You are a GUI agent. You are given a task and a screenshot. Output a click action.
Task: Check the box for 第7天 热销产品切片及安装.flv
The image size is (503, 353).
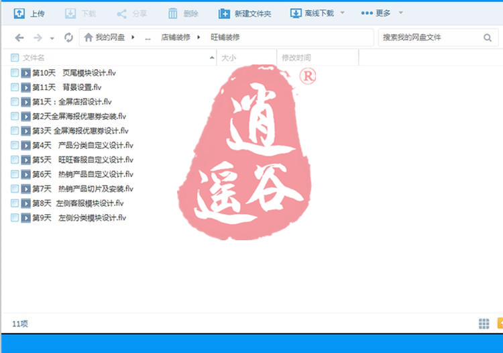pyautogui.click(x=15, y=189)
